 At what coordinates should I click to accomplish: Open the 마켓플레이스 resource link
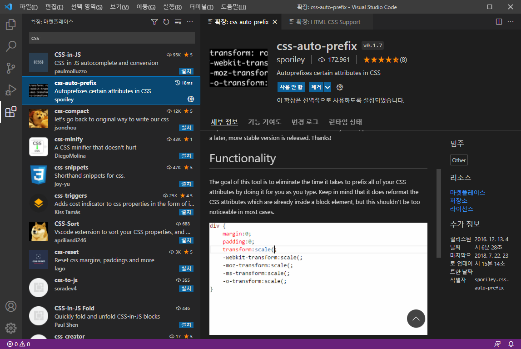[467, 192]
